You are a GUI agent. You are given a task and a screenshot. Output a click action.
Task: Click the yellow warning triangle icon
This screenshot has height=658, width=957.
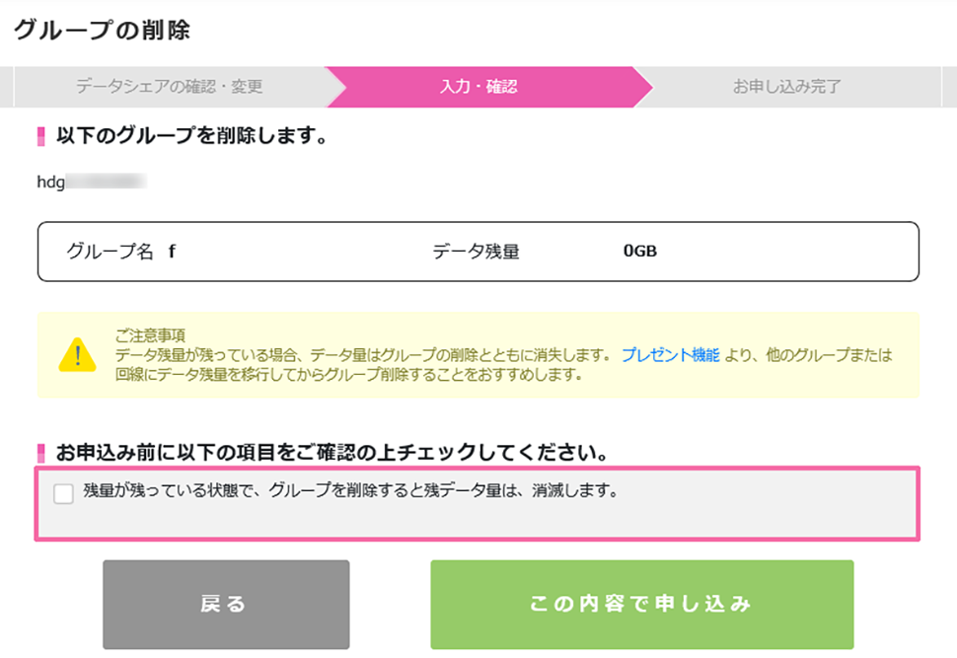78,353
